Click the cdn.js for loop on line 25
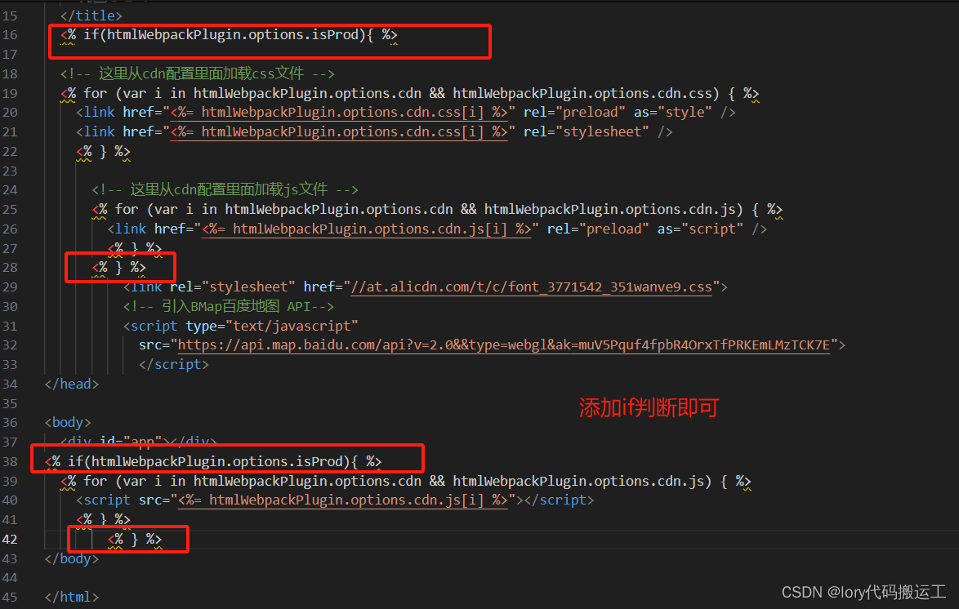The width and height of the screenshot is (959, 609). point(437,210)
